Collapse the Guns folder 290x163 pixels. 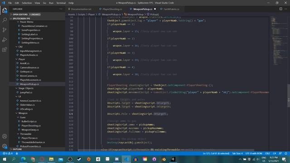tap(23, 117)
